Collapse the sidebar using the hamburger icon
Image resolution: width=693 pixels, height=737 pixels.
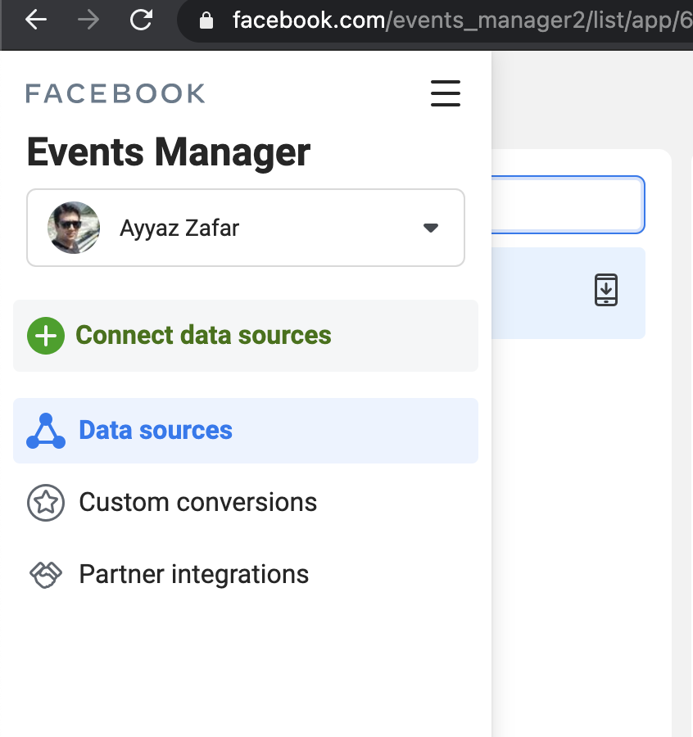click(446, 93)
